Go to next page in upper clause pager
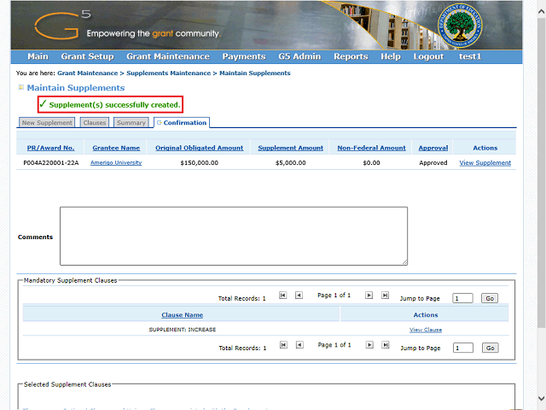This screenshot has height=410, width=546. click(369, 296)
